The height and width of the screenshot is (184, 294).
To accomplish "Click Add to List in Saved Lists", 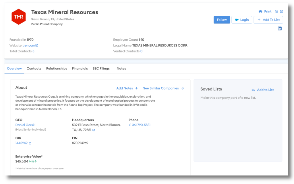I will click(x=265, y=90).
